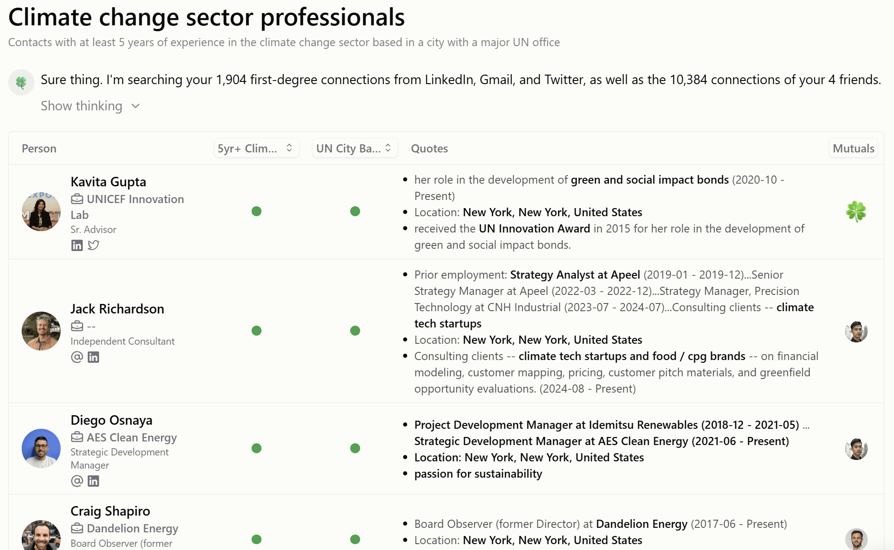The height and width of the screenshot is (550, 894).
Task: Click Kavita Gupta's profile photo
Action: click(x=41, y=211)
